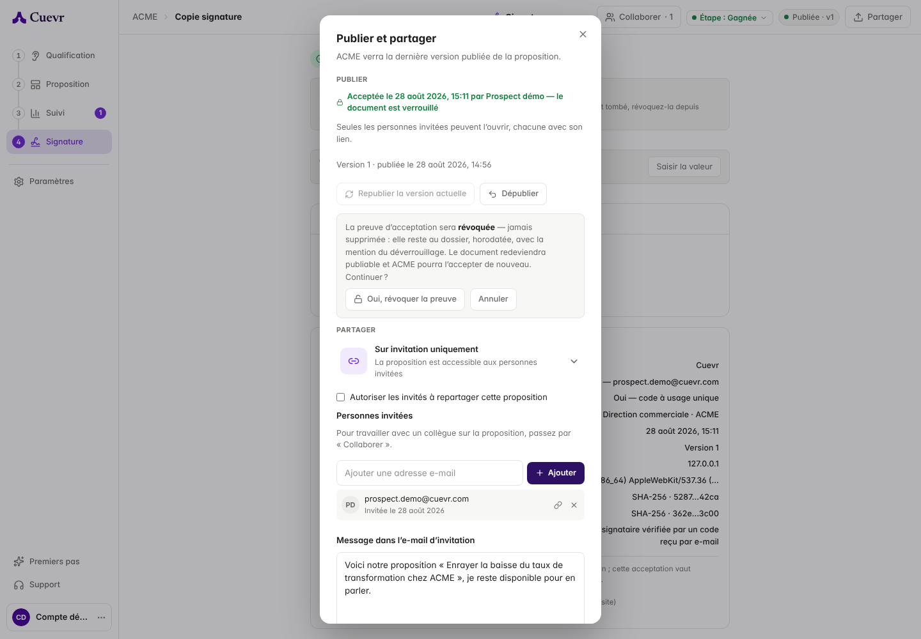Click the Publiée · v1 status badge
The height and width of the screenshot is (639, 921).
(809, 17)
